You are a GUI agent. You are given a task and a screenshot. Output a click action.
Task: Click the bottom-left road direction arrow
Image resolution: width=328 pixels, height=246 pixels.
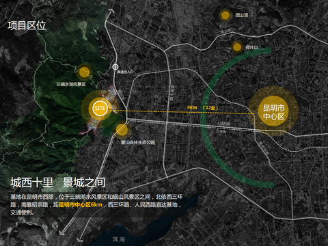[x=62, y=233]
